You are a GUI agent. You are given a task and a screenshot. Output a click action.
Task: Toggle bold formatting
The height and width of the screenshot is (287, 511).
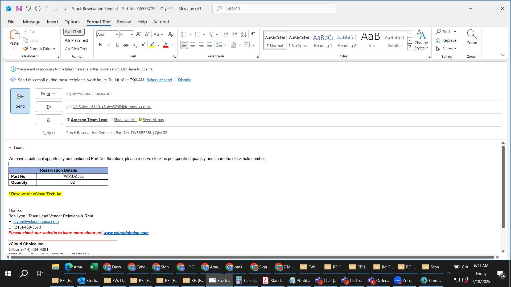100,45
